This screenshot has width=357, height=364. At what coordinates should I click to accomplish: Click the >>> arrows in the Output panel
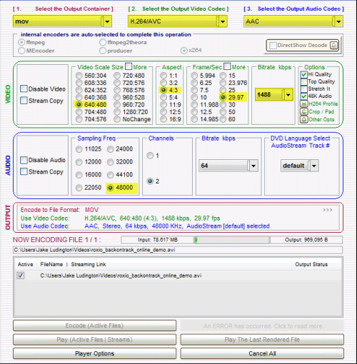point(328,210)
